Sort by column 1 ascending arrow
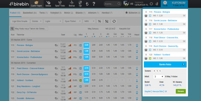Screen dimensions: 201x101 point(85,37)
